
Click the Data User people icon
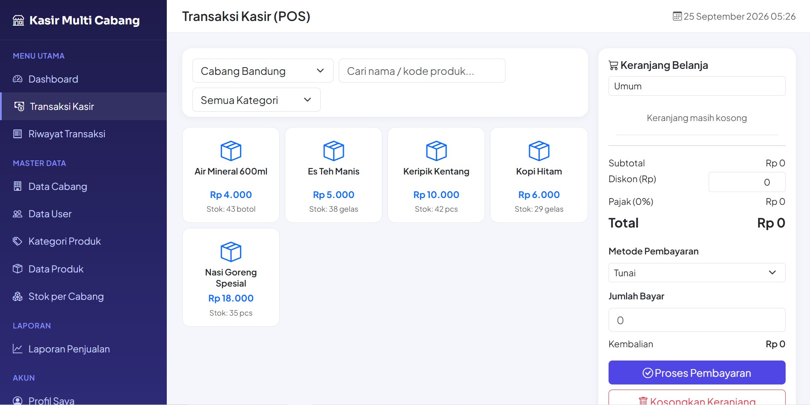[18, 214]
